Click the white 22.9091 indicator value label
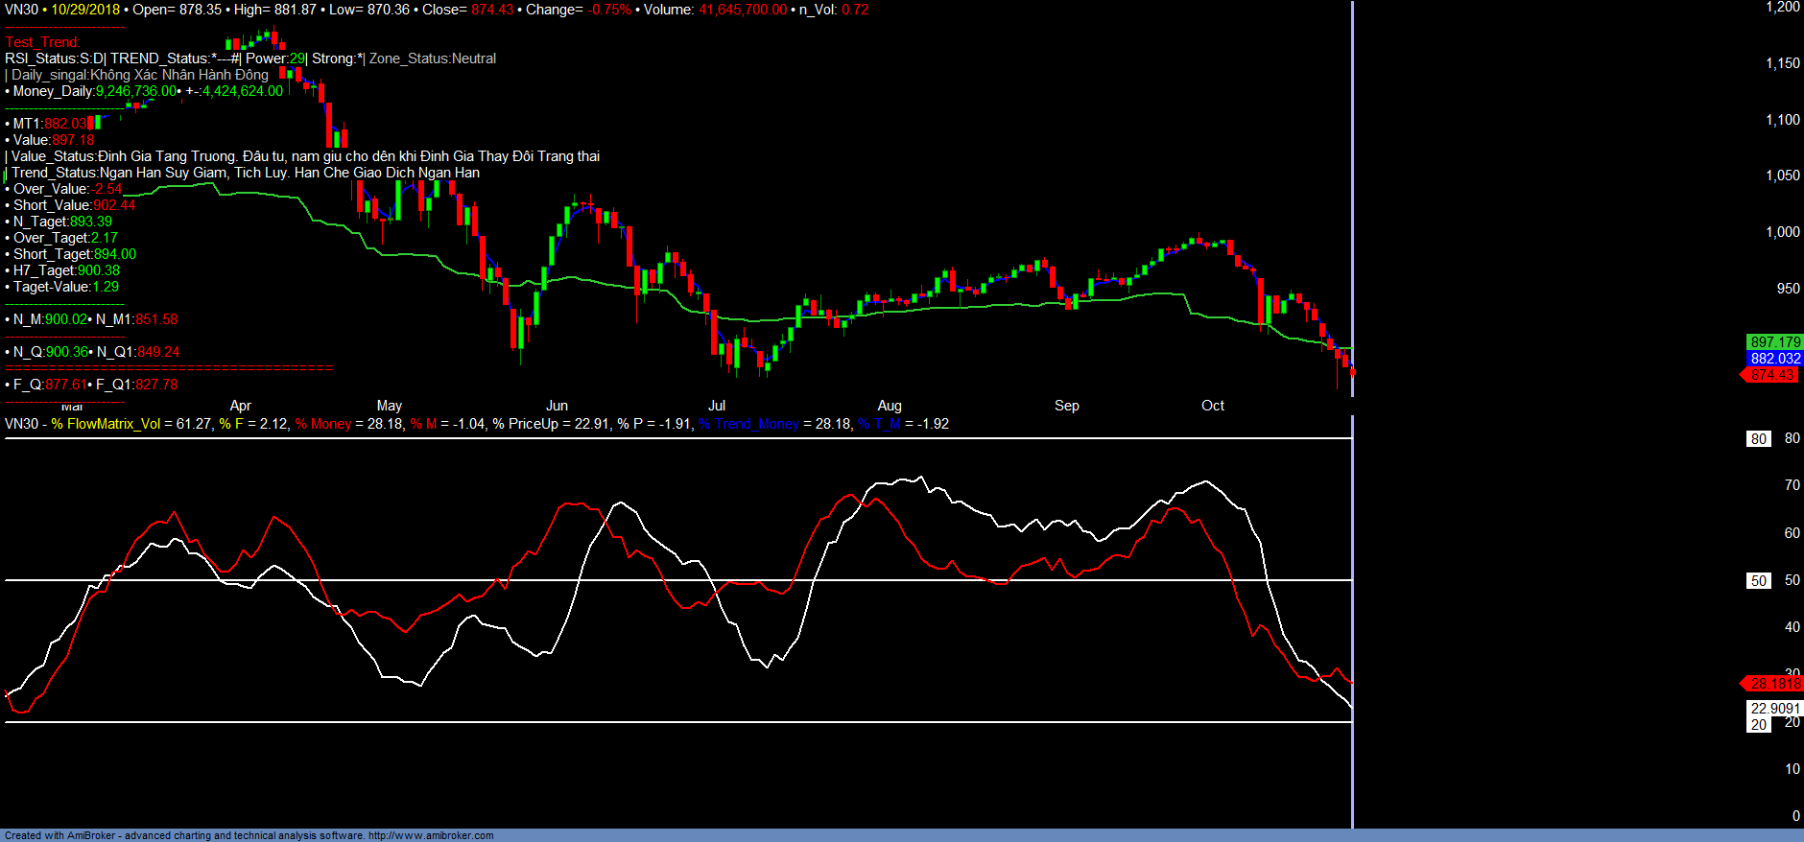 click(1774, 709)
